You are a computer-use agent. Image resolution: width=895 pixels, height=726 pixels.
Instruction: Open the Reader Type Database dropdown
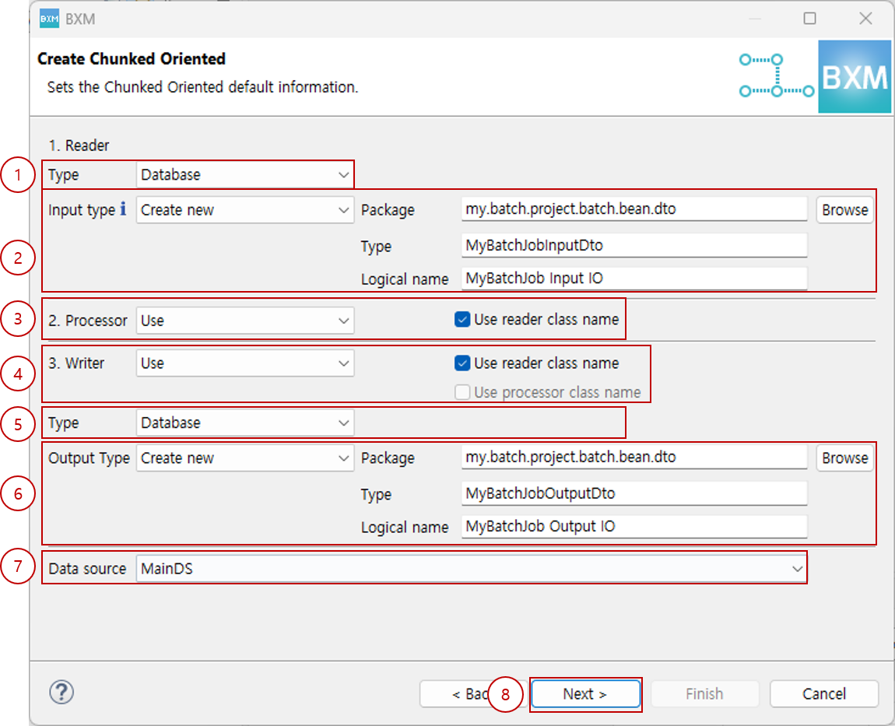tap(245, 174)
